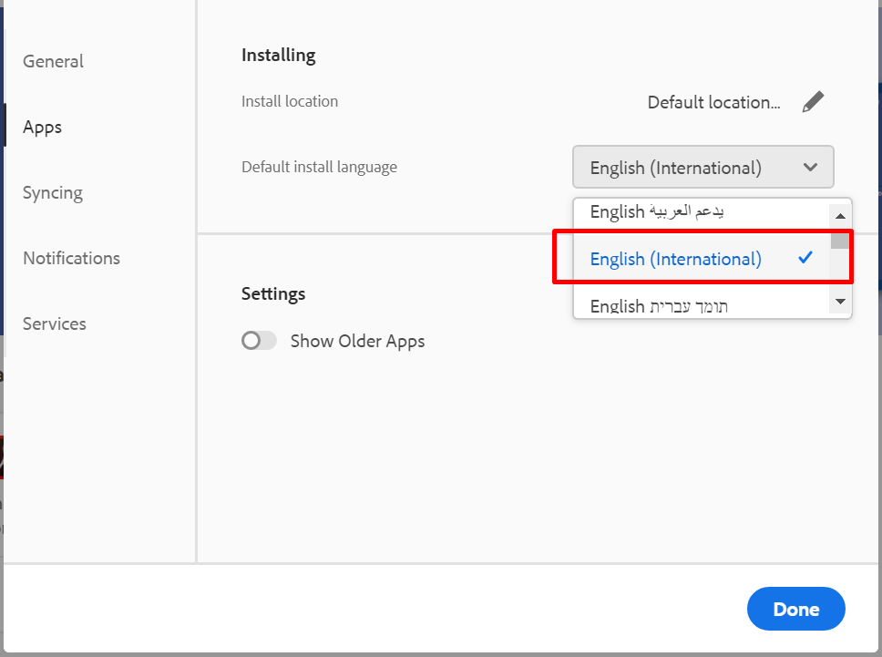
Task: Click the Done button
Action: click(795, 609)
